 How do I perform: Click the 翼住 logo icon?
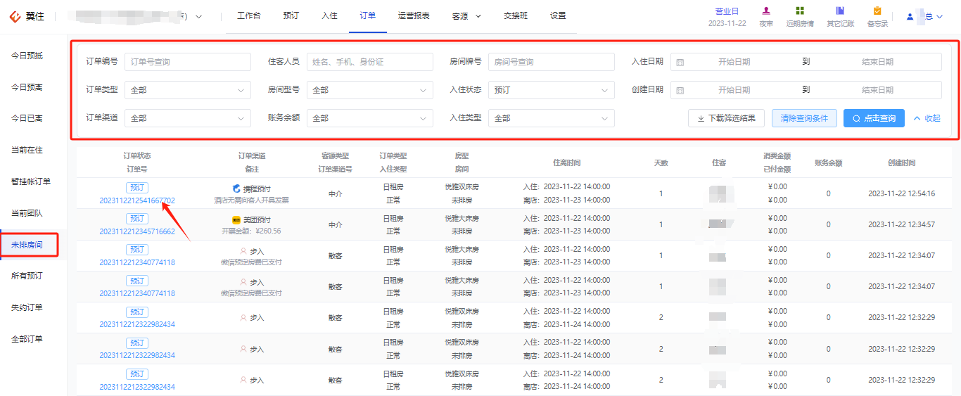tap(15, 16)
